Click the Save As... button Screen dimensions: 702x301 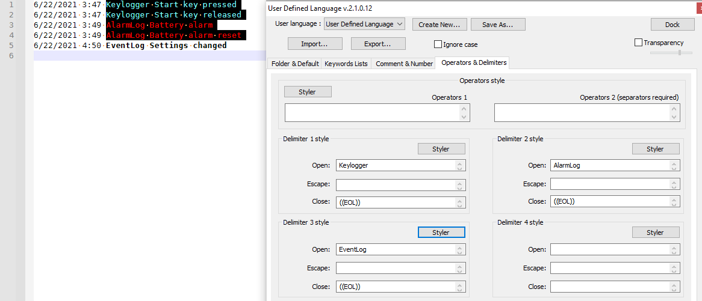[x=498, y=25]
